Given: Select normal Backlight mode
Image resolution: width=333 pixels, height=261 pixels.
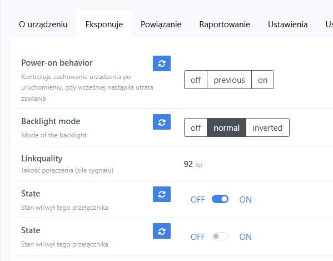Looking at the screenshot, I should tap(226, 127).
